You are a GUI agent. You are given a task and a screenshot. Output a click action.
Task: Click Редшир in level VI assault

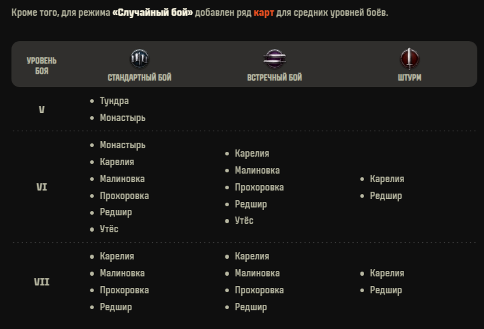point(386,196)
